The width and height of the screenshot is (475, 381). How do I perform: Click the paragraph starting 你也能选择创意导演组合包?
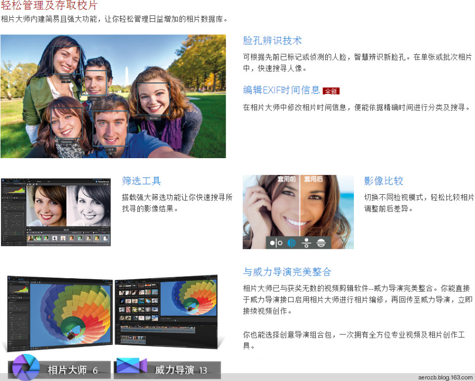[x=354, y=340]
